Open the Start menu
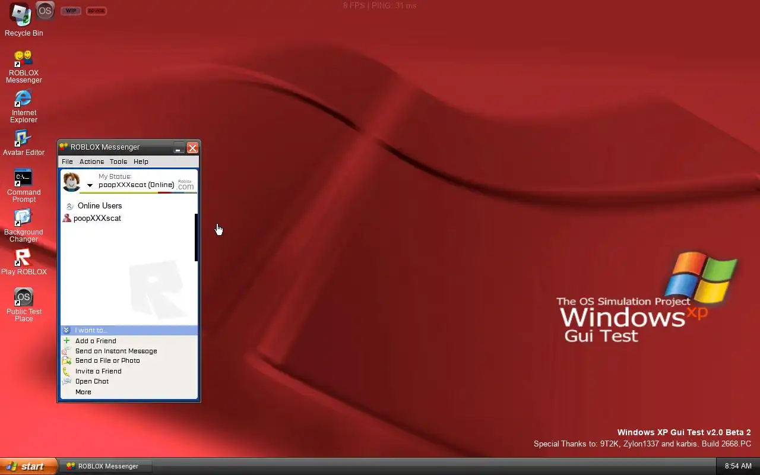 point(28,466)
